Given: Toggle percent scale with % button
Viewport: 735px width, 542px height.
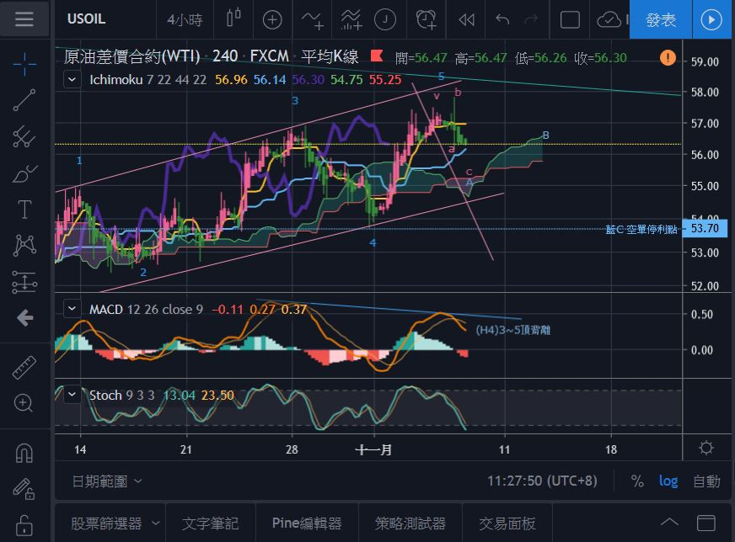Looking at the screenshot, I should tap(638, 481).
